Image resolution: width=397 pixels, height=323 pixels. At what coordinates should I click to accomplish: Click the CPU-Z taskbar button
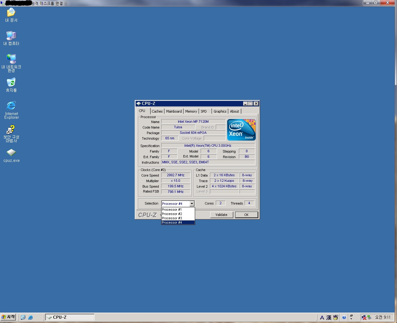coord(70,317)
